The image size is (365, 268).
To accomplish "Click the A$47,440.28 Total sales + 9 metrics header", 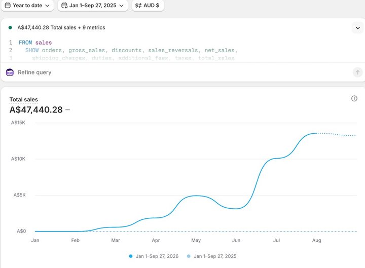I will click(61, 27).
